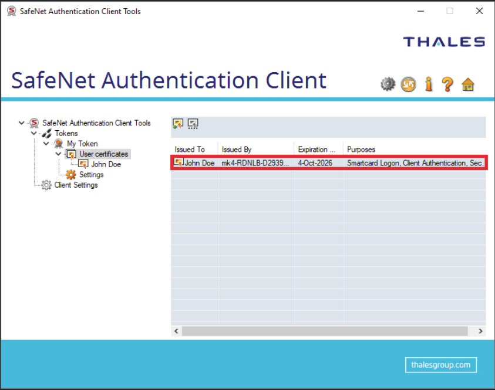Close the SafeNet Authentication Client Tools window
This screenshot has height=390, width=495.
coord(479,11)
